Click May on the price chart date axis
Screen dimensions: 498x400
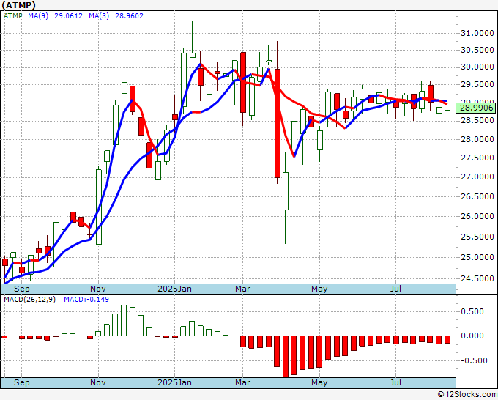319,289
